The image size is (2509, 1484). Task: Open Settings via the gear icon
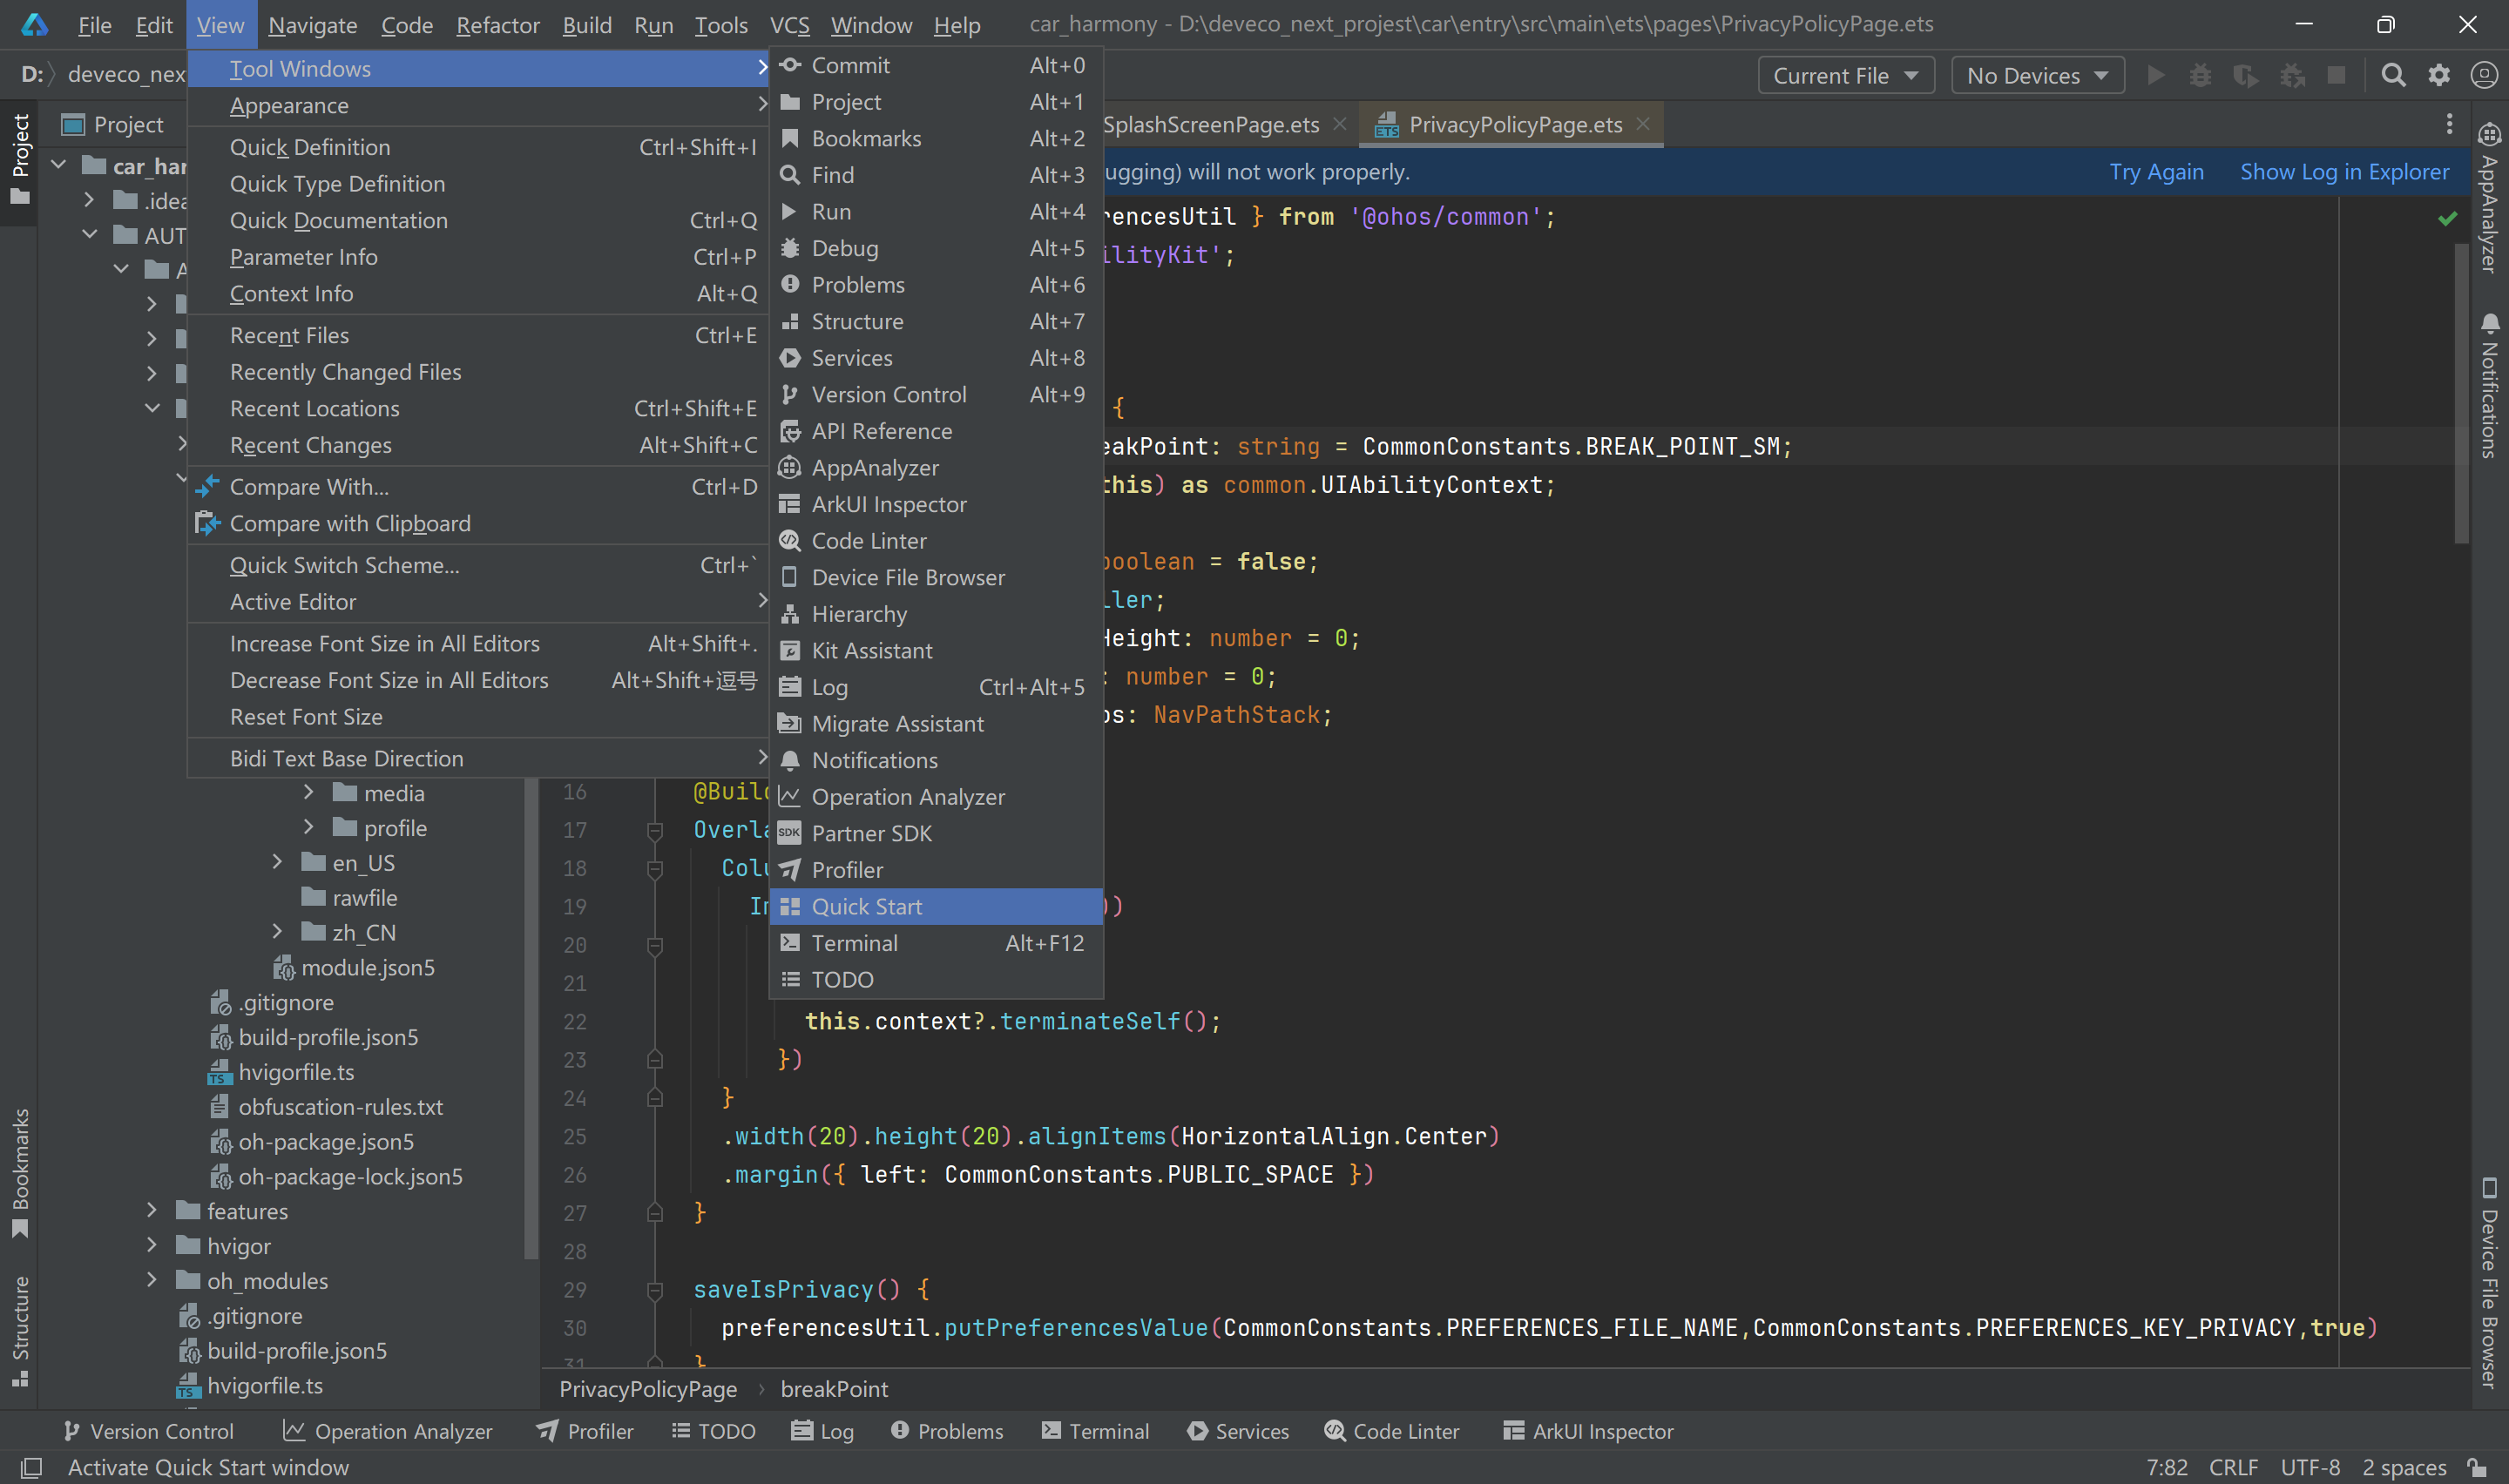2439,76
